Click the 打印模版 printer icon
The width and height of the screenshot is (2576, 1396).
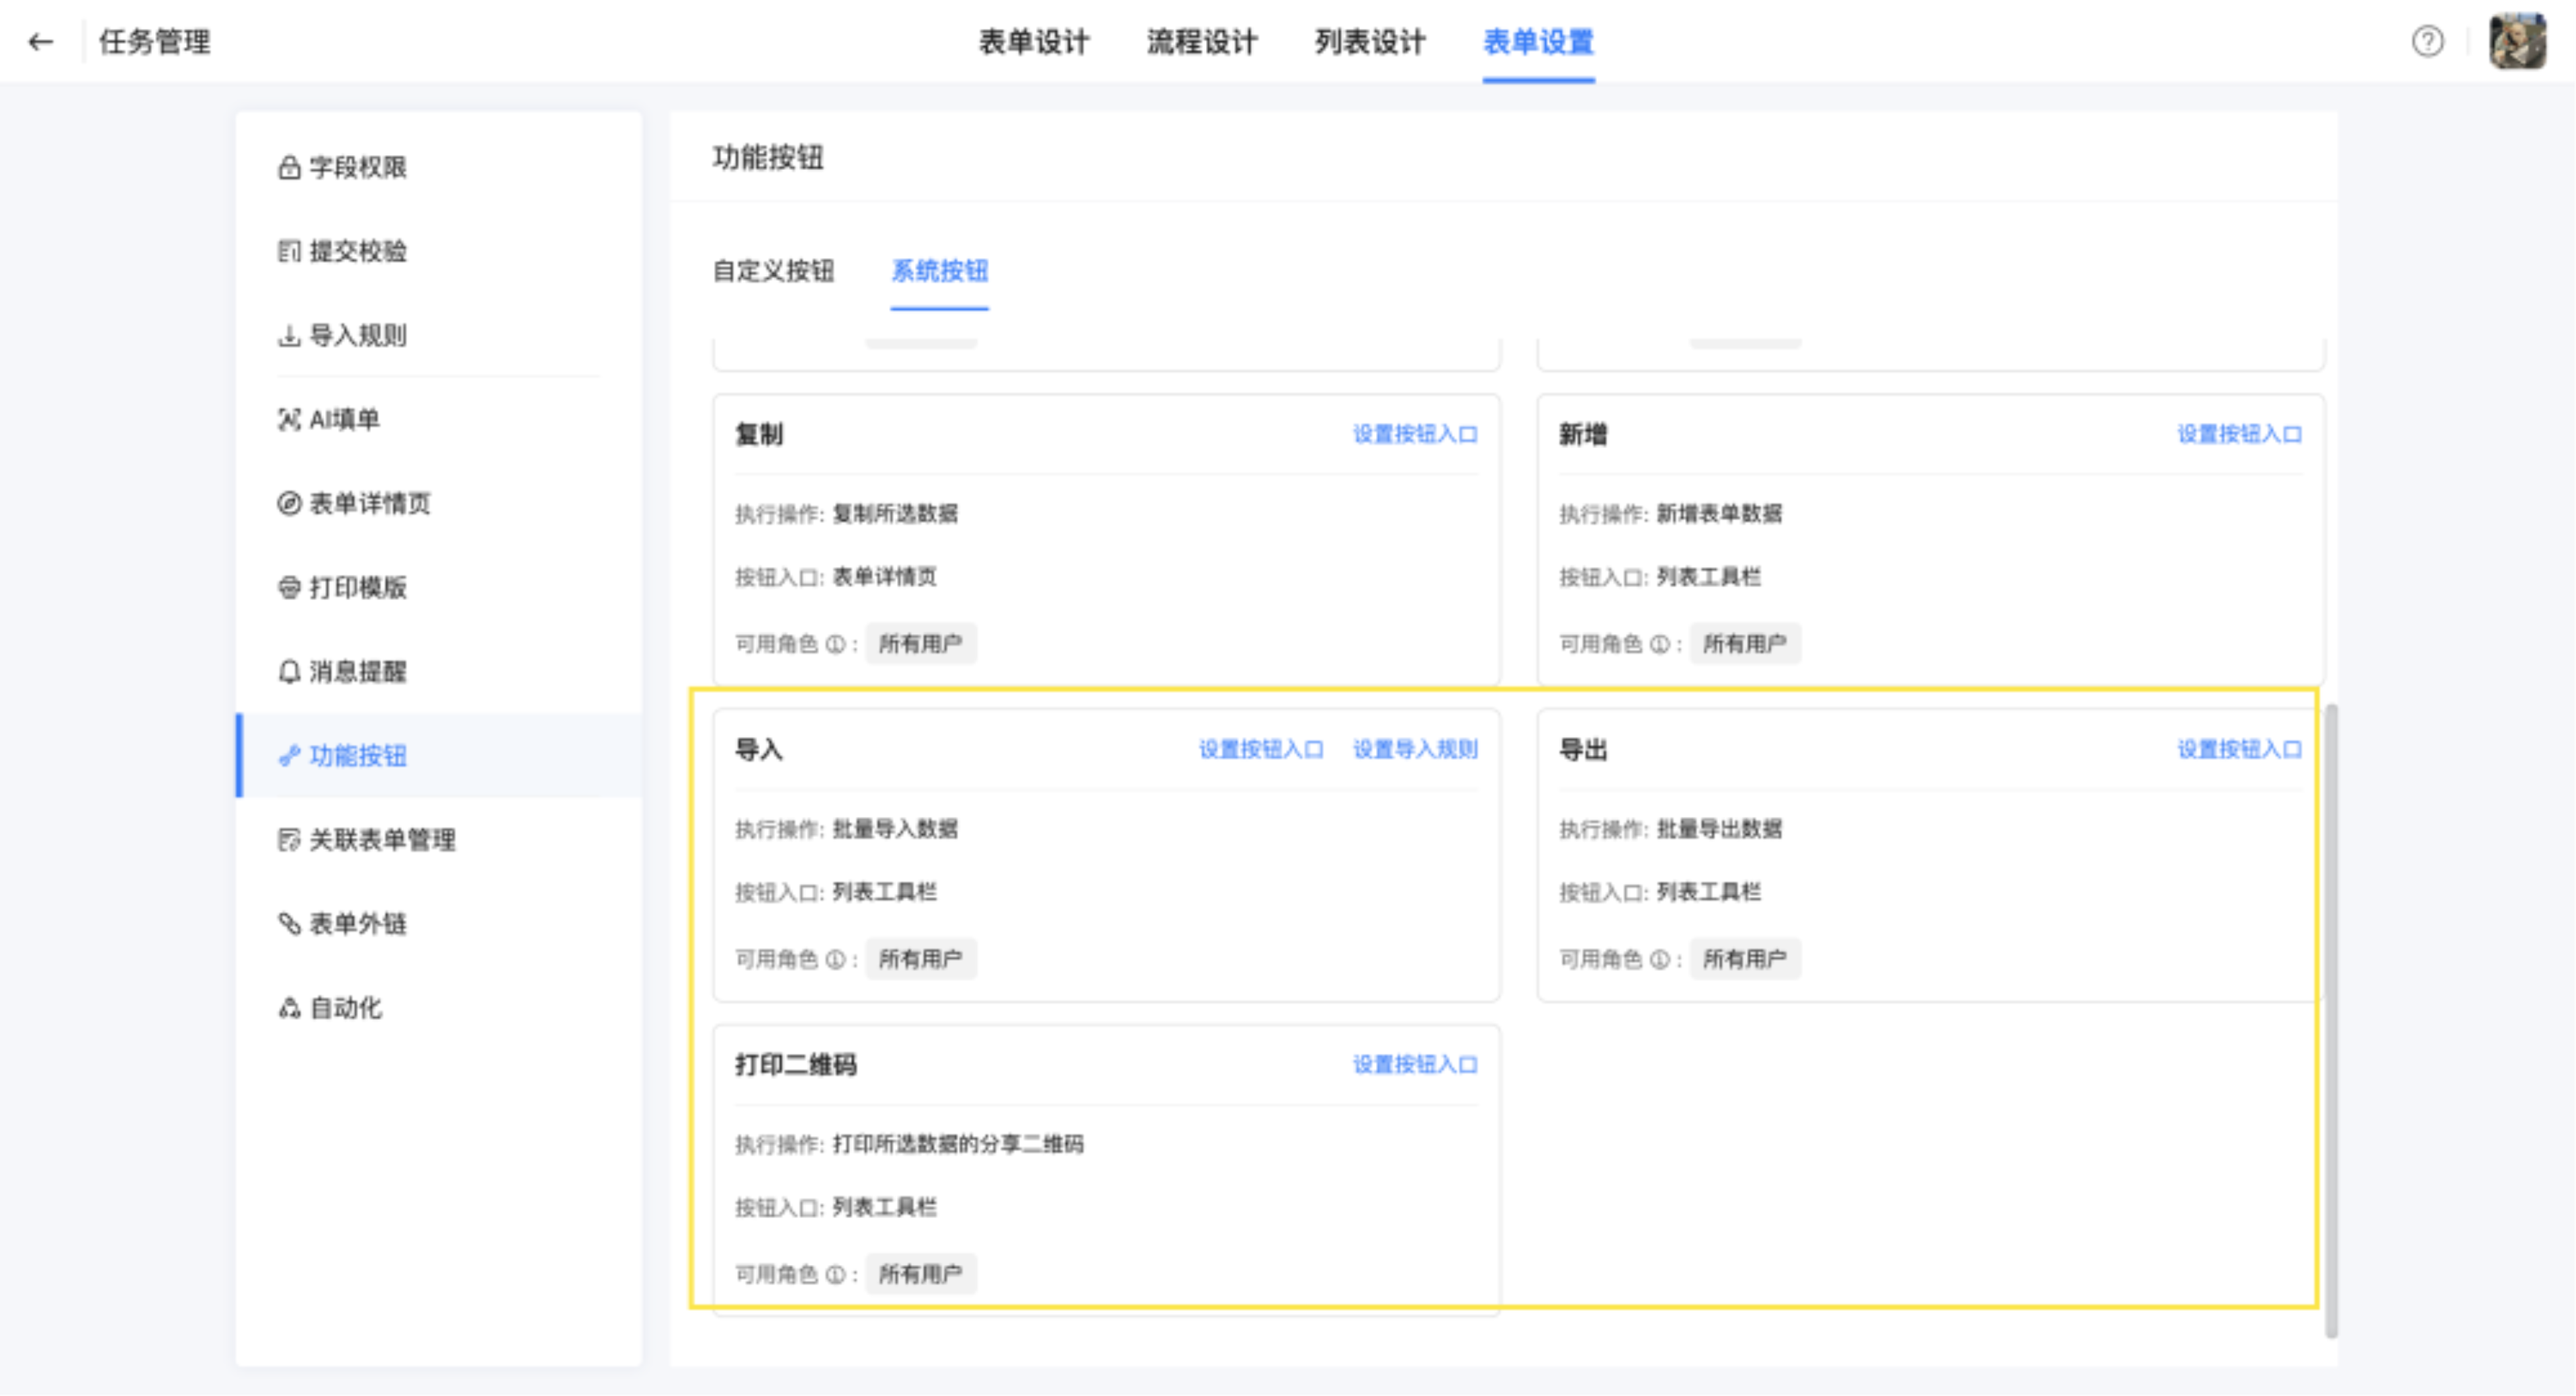click(289, 588)
